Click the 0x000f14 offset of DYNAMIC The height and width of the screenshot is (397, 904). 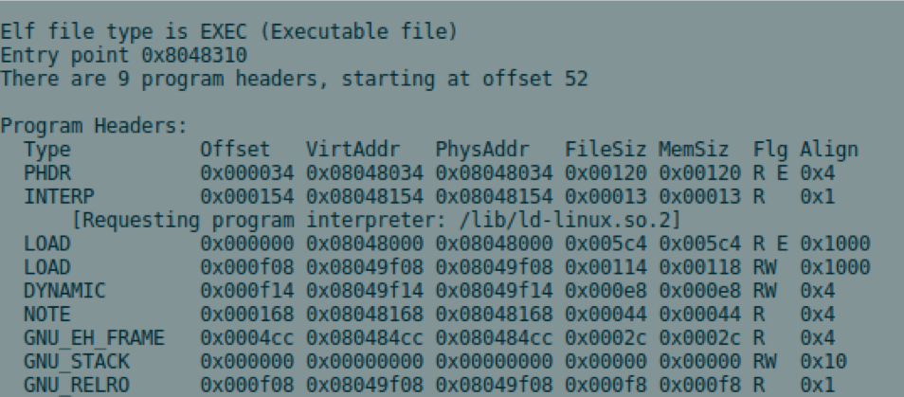pos(246,290)
